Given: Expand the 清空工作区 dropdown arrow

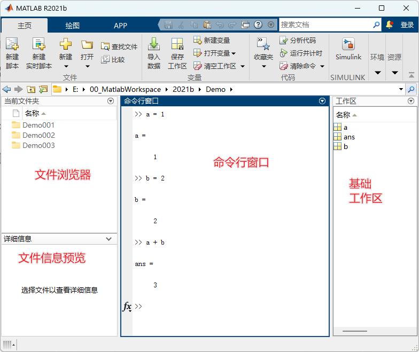Looking at the screenshot, I should pos(243,66).
